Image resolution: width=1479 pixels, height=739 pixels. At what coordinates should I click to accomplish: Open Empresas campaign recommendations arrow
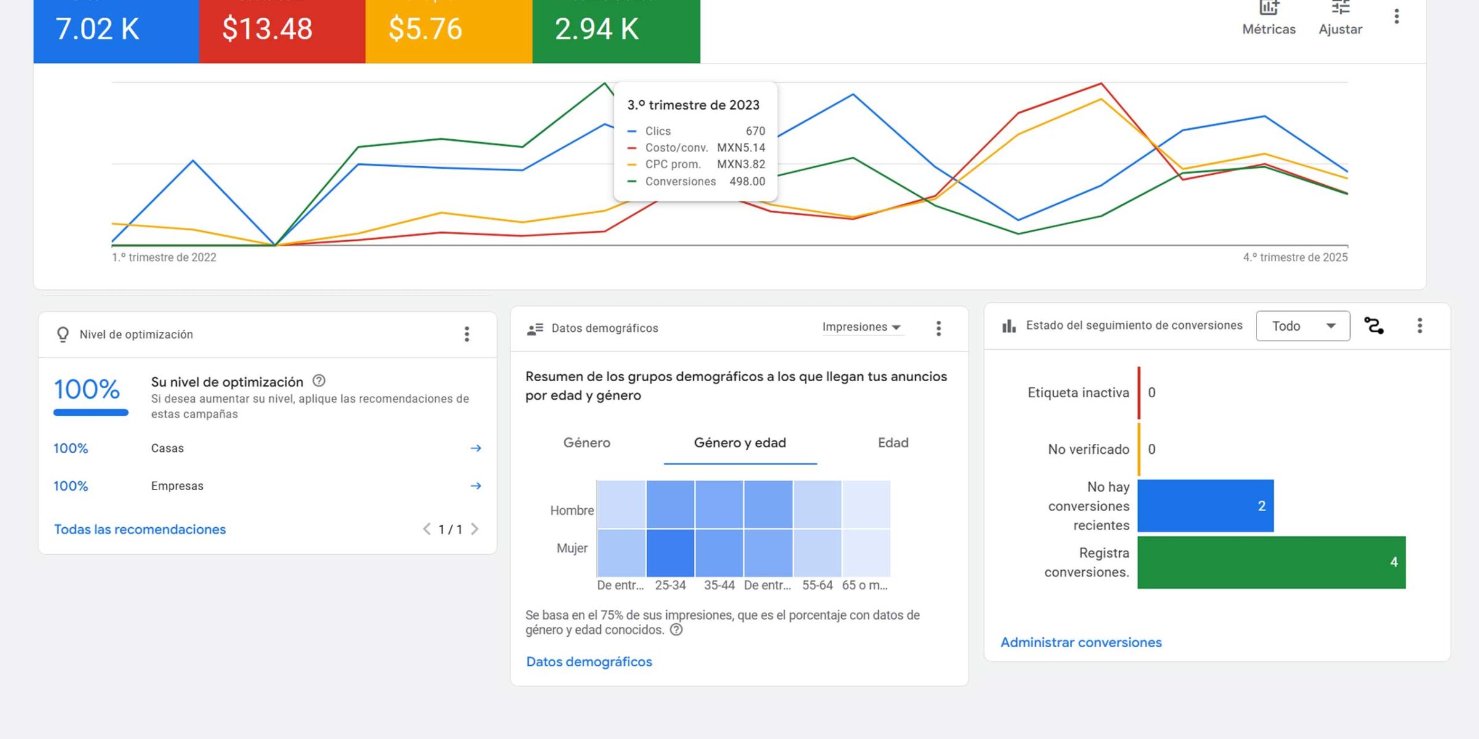coord(475,486)
